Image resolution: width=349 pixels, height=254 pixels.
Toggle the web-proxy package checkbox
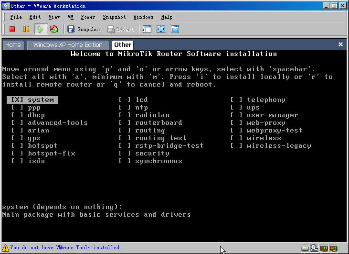tap(236, 122)
